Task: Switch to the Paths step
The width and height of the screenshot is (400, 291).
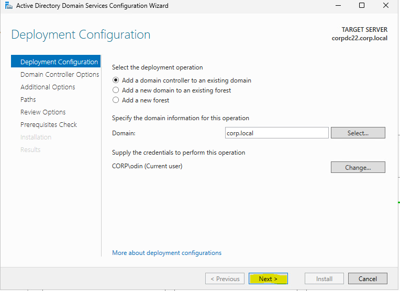Action: [28, 100]
